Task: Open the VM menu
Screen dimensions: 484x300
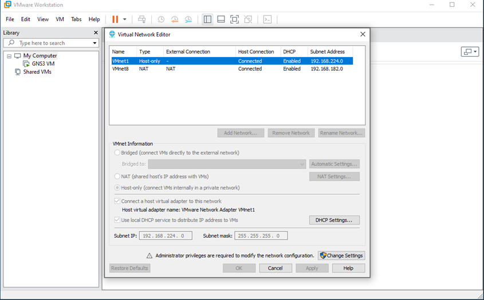Action: (x=60, y=19)
